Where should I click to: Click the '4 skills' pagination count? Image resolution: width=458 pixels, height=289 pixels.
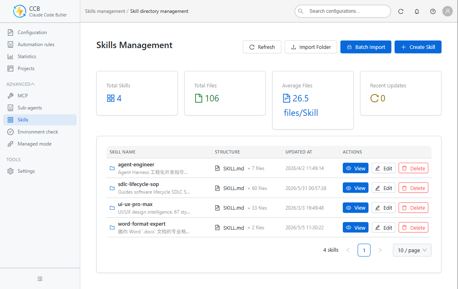pyautogui.click(x=331, y=250)
